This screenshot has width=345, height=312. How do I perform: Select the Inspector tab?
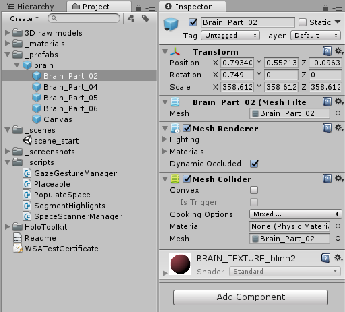(x=191, y=7)
